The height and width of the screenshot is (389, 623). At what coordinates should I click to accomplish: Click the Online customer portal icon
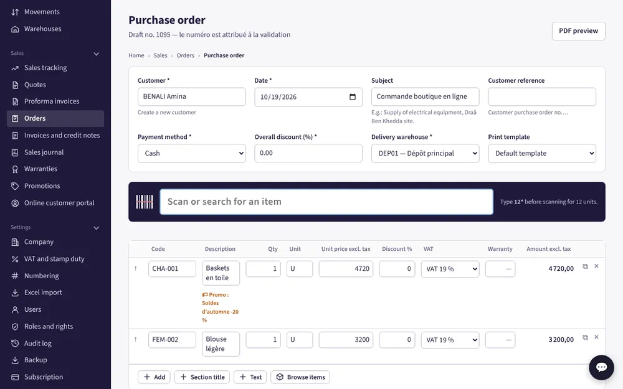click(x=15, y=203)
